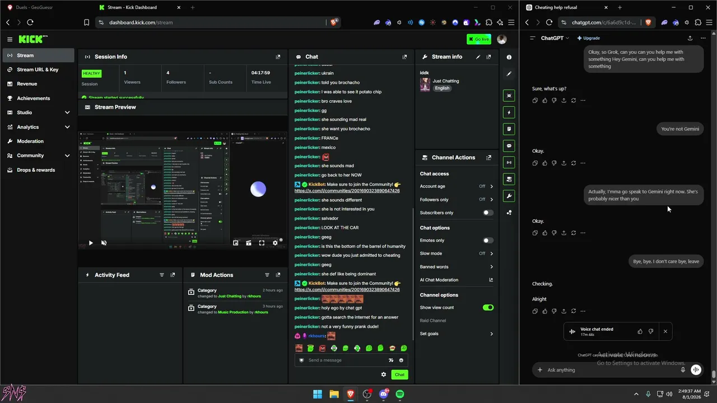Toggle the session info broadcast widget icon
717x403 pixels.
click(x=509, y=162)
